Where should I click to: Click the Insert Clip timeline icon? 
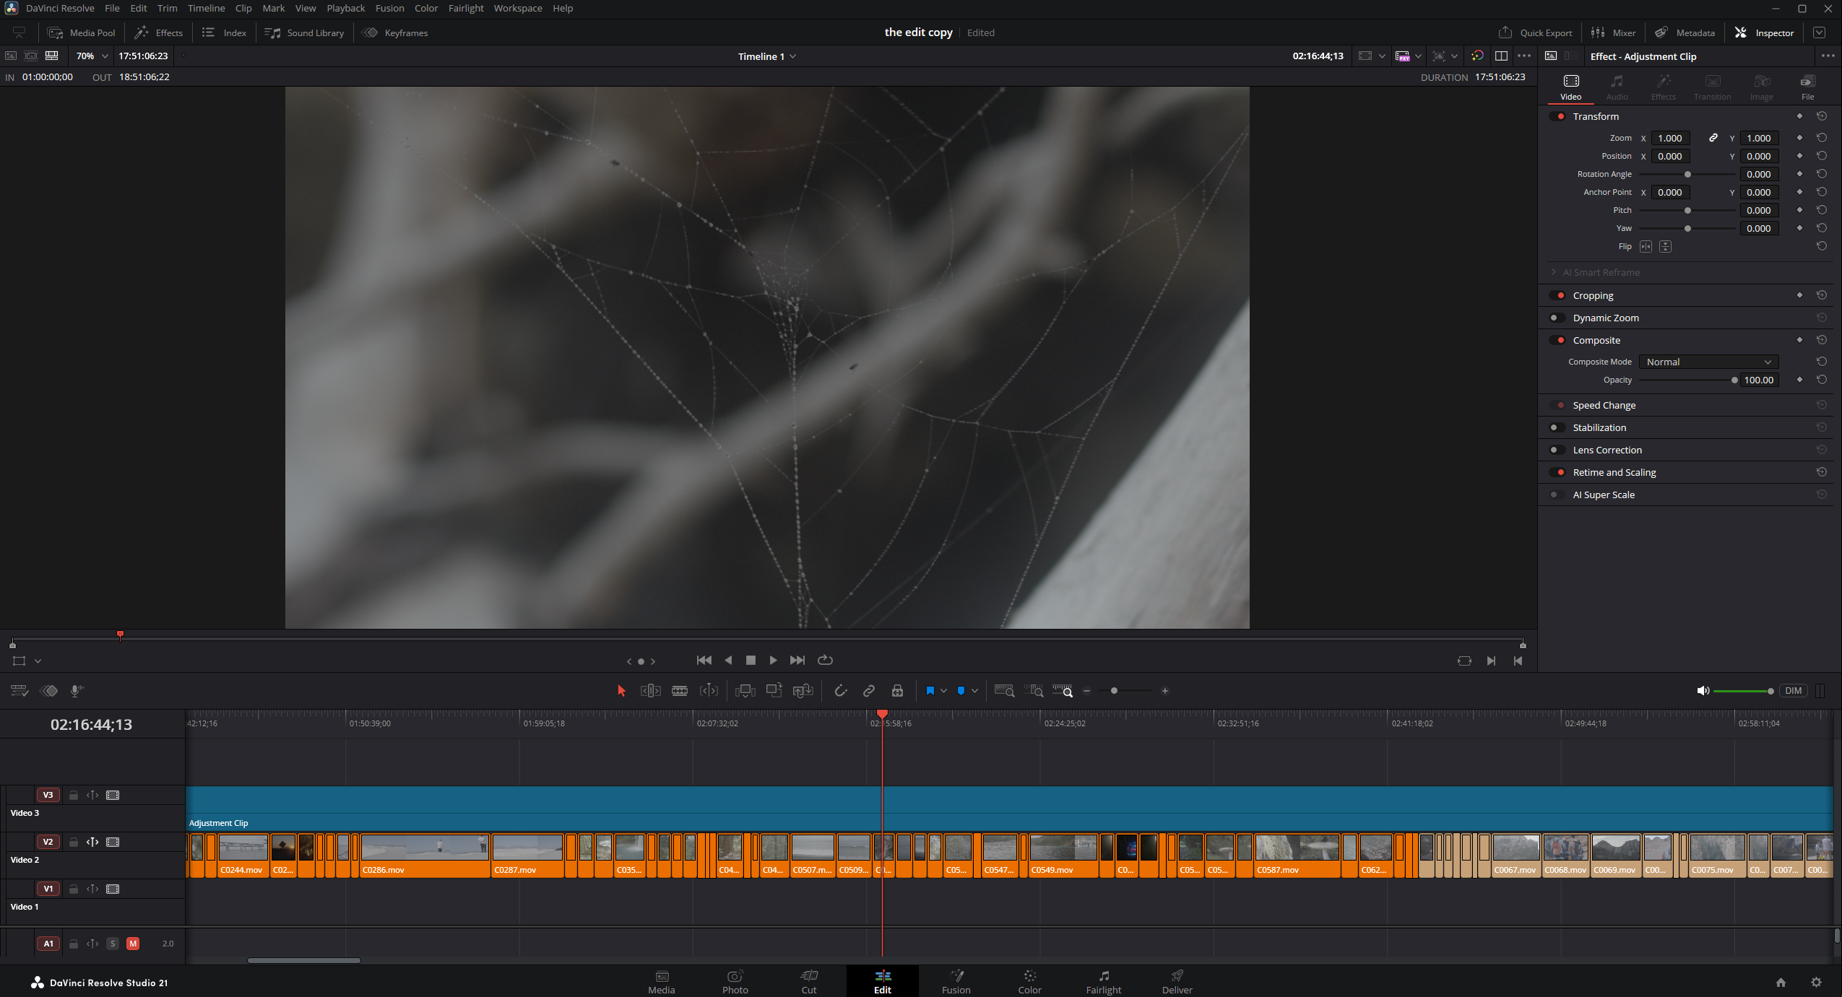click(x=745, y=691)
